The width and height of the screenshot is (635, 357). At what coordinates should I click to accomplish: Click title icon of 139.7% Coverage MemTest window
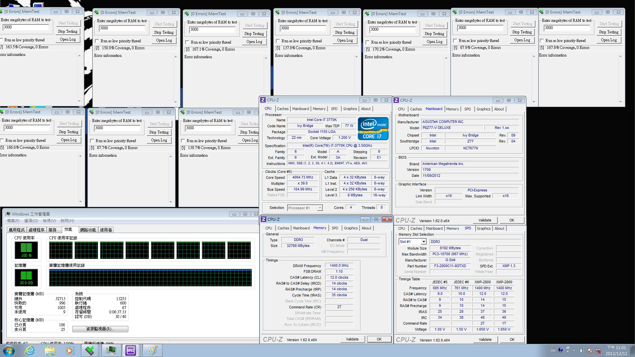183,112
